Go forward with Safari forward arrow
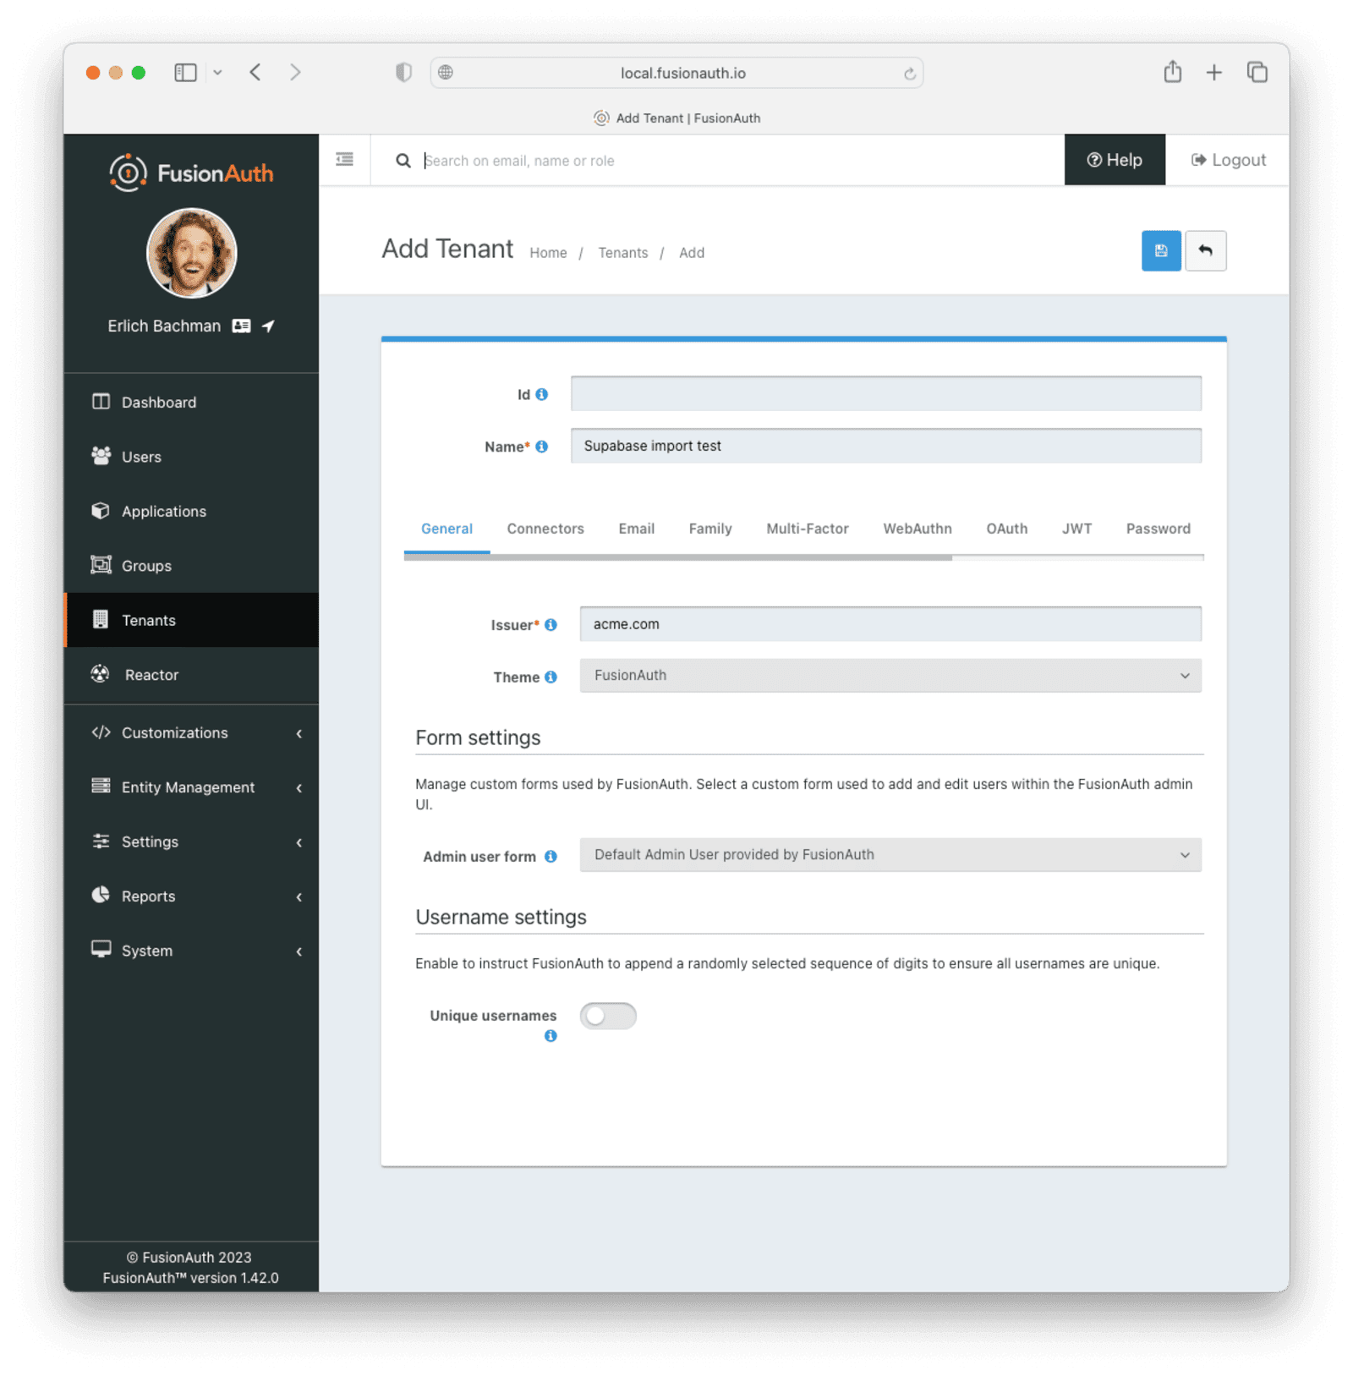This screenshot has height=1376, width=1353. coord(295,73)
